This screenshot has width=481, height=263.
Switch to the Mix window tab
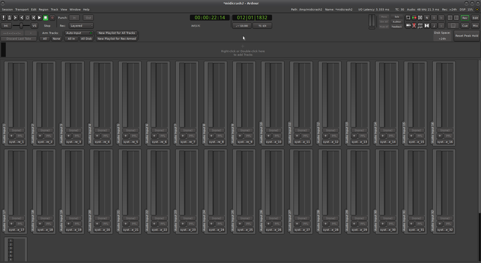(x=475, y=26)
